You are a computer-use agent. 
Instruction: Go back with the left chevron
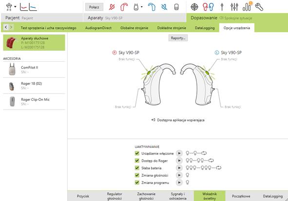(x=6, y=27)
